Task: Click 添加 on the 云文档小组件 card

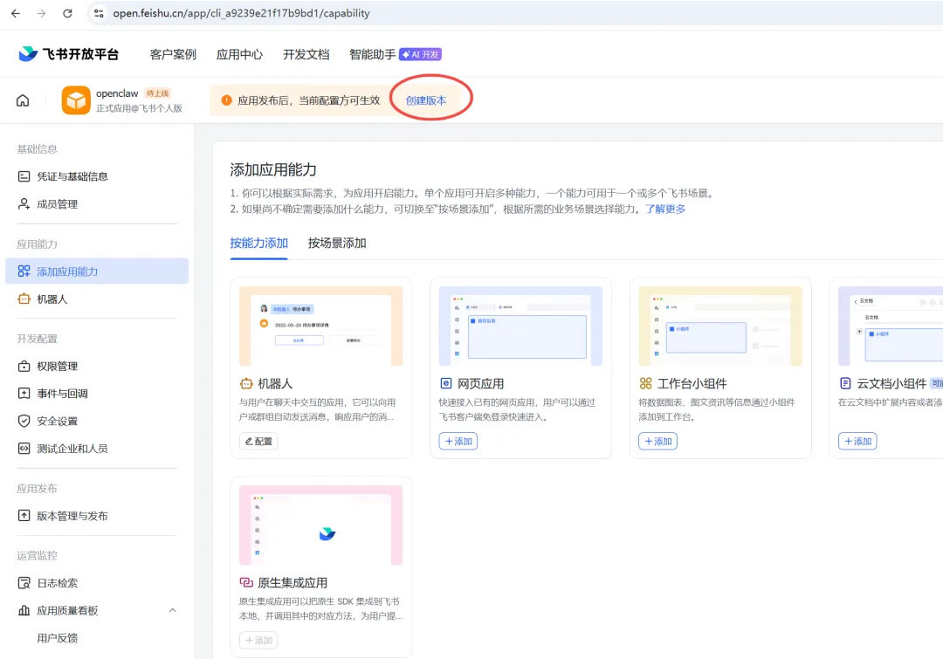Action: tap(857, 442)
